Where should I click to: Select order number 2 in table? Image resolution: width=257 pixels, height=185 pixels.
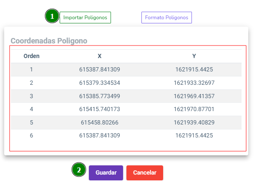point(31,83)
